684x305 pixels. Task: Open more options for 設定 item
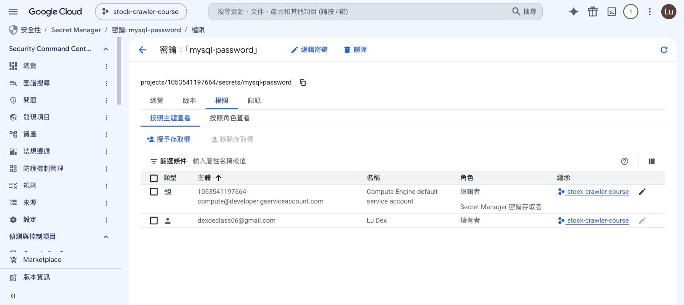pos(106,220)
